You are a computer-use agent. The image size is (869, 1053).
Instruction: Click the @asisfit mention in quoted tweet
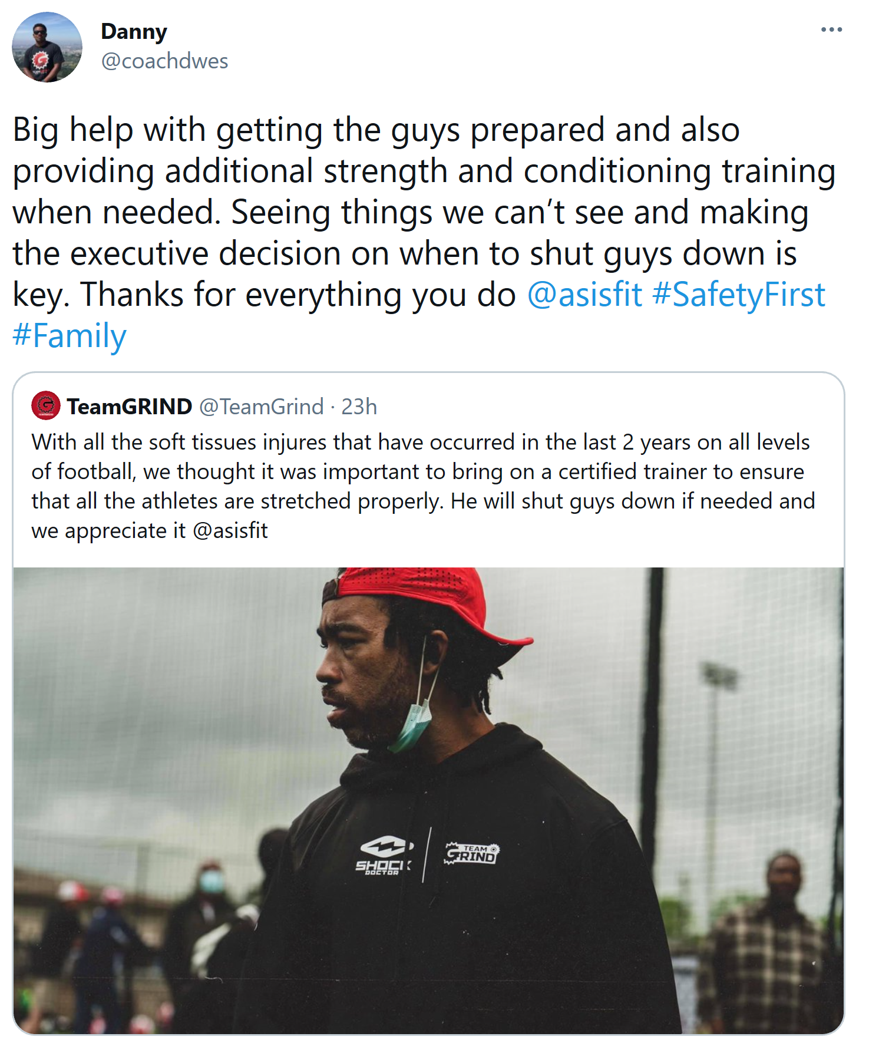(230, 530)
